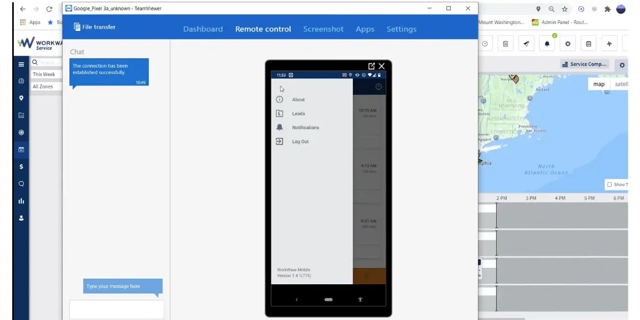Click the activity pulse icon in toolbar
Image resolution: width=640 pixels, height=320 pixels.
point(610,44)
